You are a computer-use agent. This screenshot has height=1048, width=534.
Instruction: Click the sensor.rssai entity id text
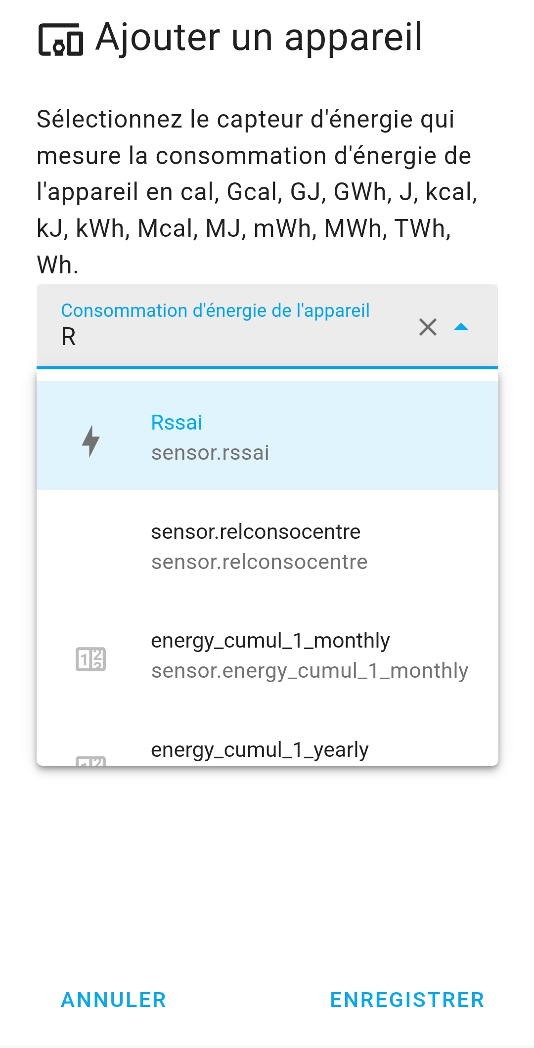point(210,453)
